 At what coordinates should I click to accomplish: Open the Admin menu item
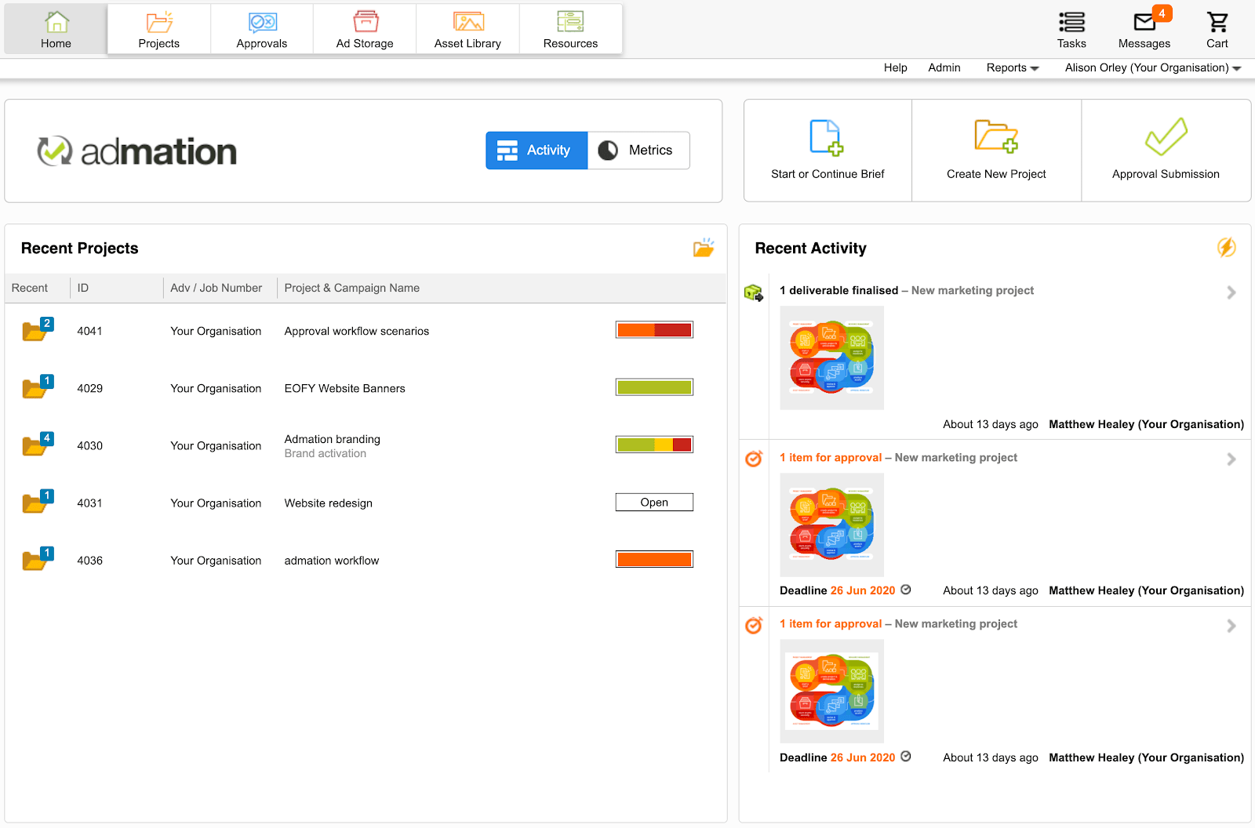pyautogui.click(x=944, y=67)
